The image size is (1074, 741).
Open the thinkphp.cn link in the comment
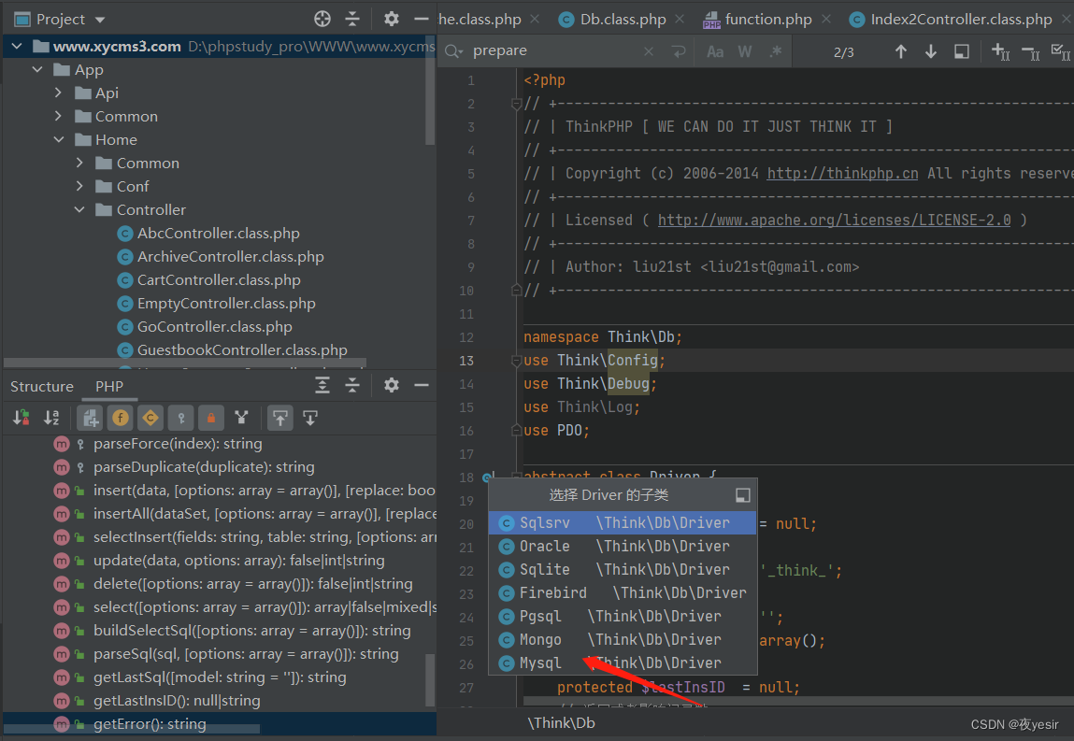coord(842,174)
